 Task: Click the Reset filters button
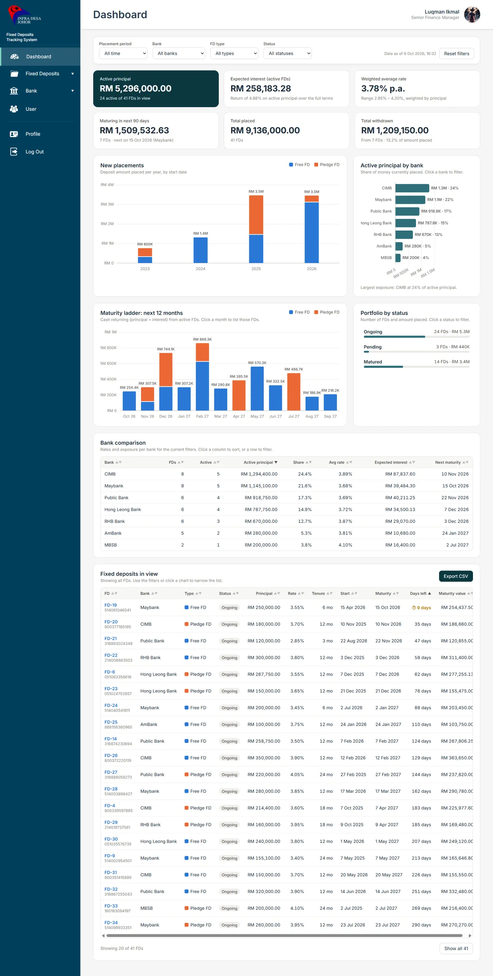coord(457,54)
